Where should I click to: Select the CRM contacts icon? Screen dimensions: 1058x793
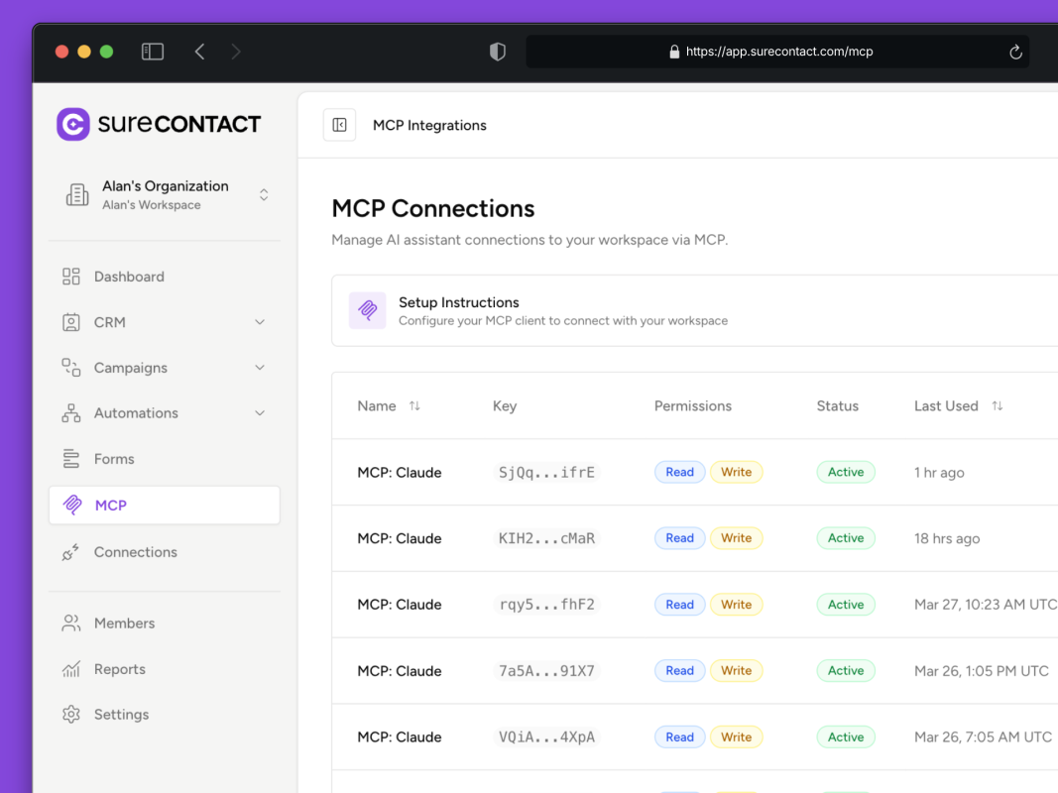coord(70,321)
